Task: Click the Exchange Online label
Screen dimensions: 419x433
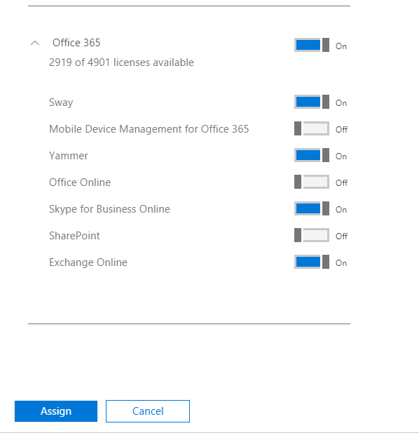Action: click(88, 262)
